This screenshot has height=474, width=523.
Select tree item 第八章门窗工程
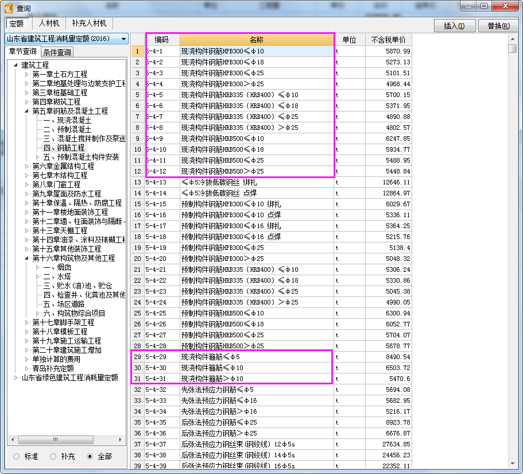[x=56, y=184]
